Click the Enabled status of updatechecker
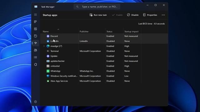 pos(110,61)
